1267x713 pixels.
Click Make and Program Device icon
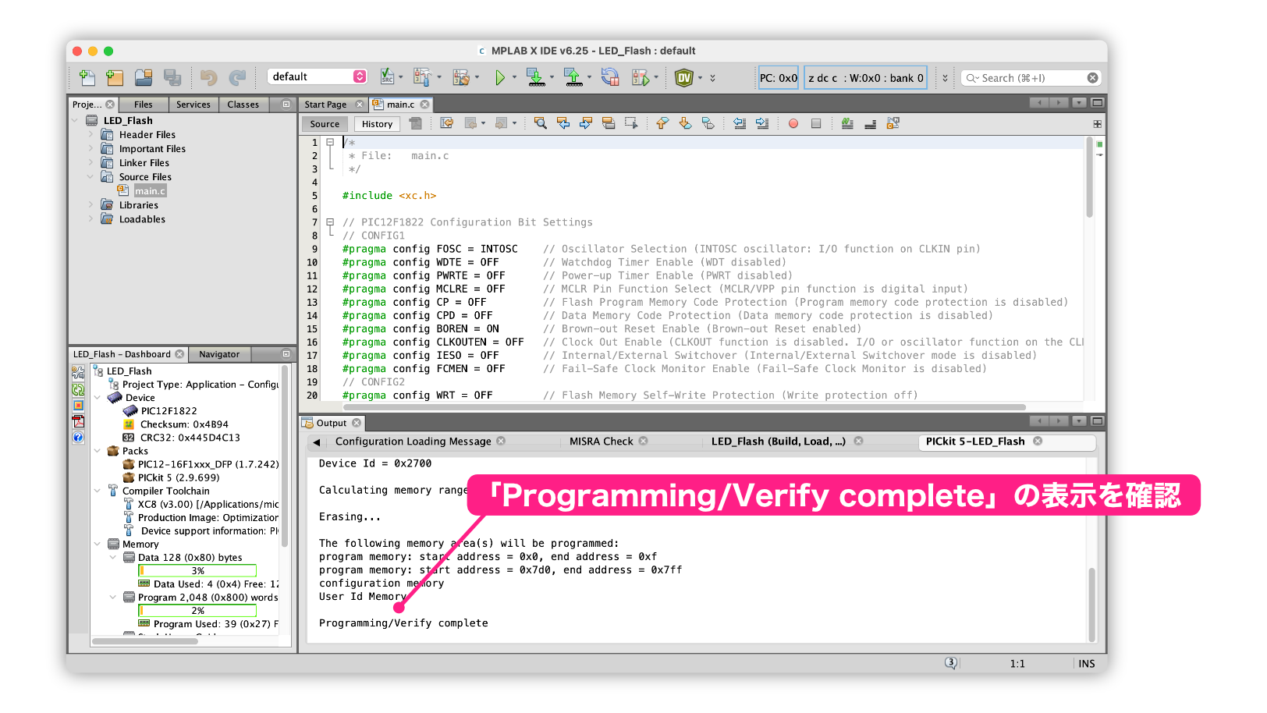[535, 76]
